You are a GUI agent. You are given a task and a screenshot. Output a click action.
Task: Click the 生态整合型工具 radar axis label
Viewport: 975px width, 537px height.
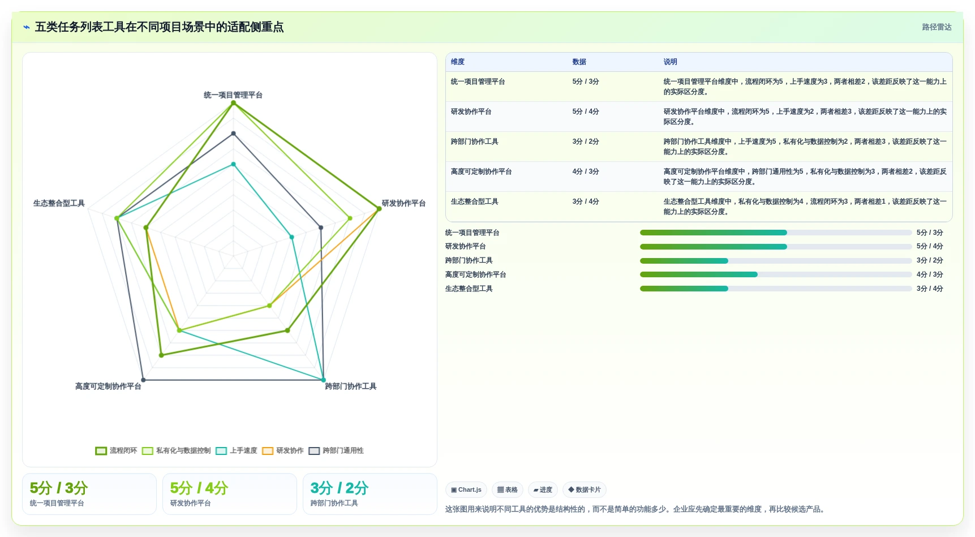(59, 203)
